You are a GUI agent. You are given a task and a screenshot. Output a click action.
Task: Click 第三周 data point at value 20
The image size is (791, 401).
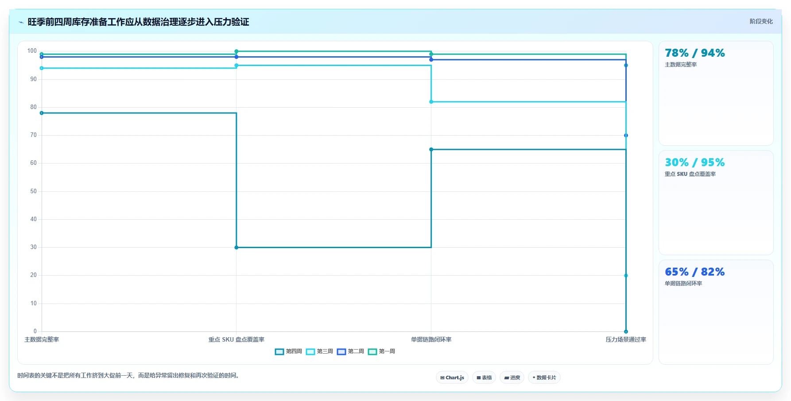coord(626,276)
